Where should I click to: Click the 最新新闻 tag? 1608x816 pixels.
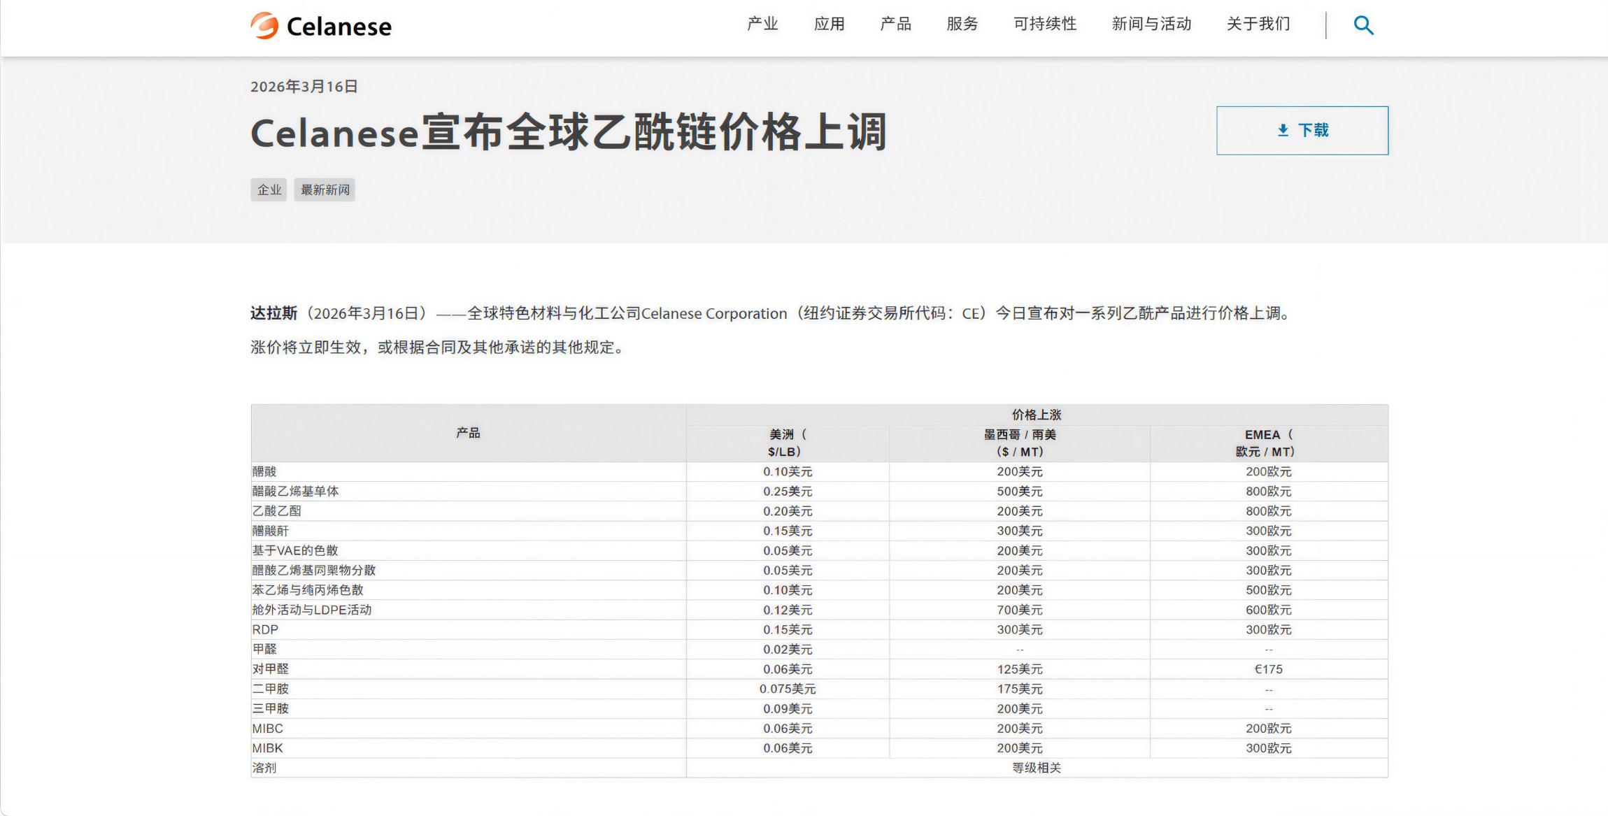[x=325, y=189]
